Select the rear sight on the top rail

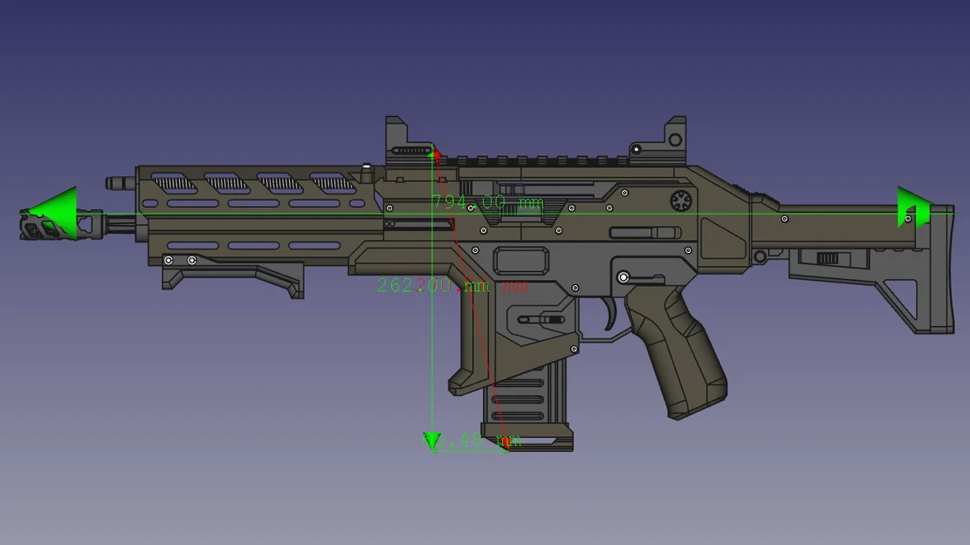coord(659,140)
